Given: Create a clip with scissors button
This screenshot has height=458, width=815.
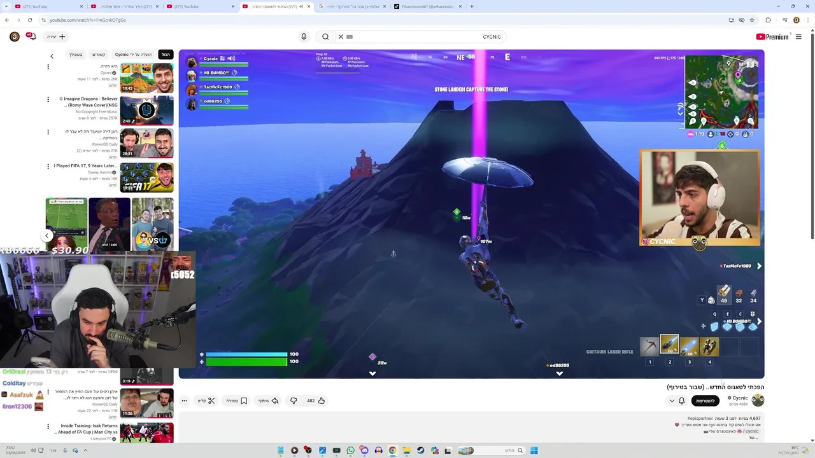Looking at the screenshot, I should coord(206,401).
